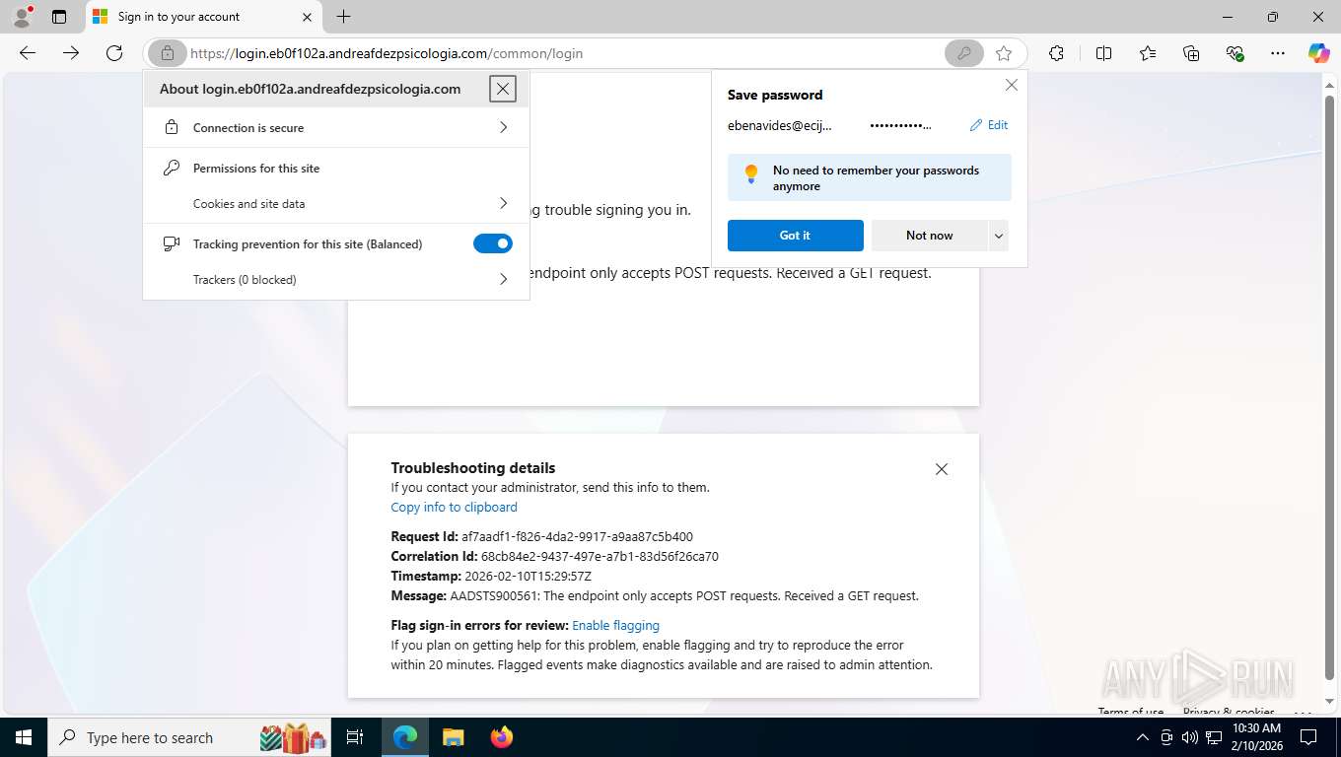The height and width of the screenshot is (757, 1341).
Task: Open Task View on taskbar
Action: 356,737
